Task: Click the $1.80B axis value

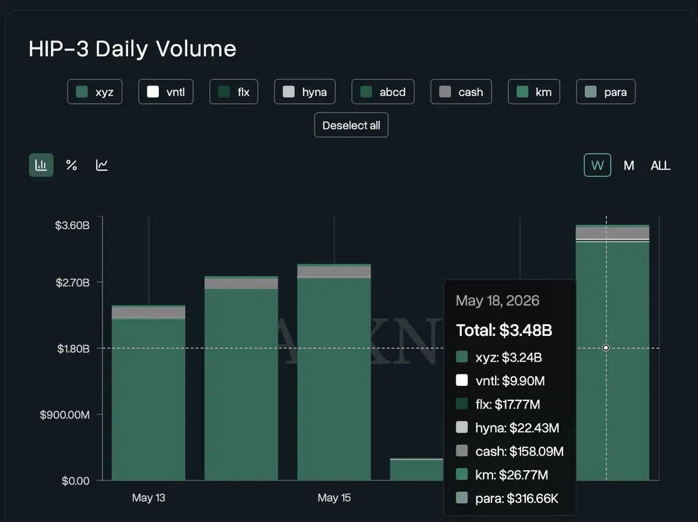Action: (72, 349)
